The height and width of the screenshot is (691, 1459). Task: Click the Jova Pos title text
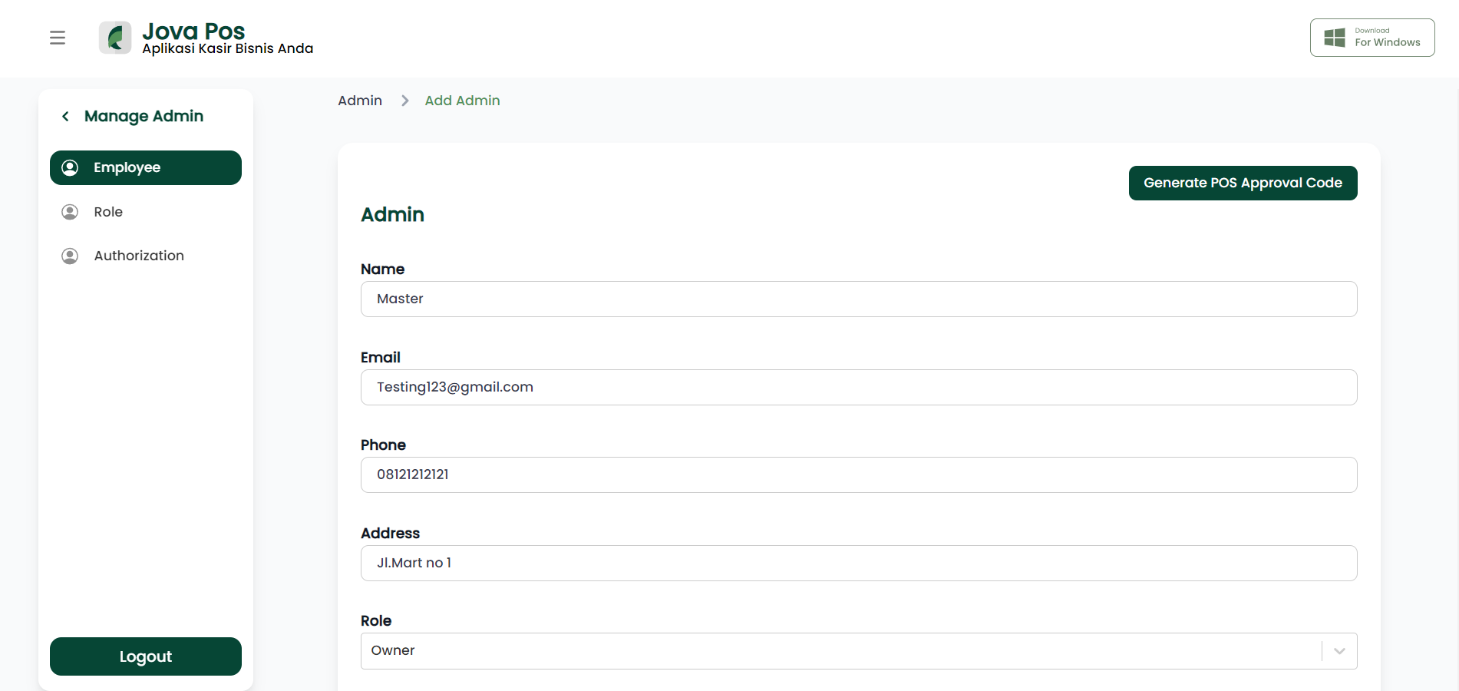(193, 31)
